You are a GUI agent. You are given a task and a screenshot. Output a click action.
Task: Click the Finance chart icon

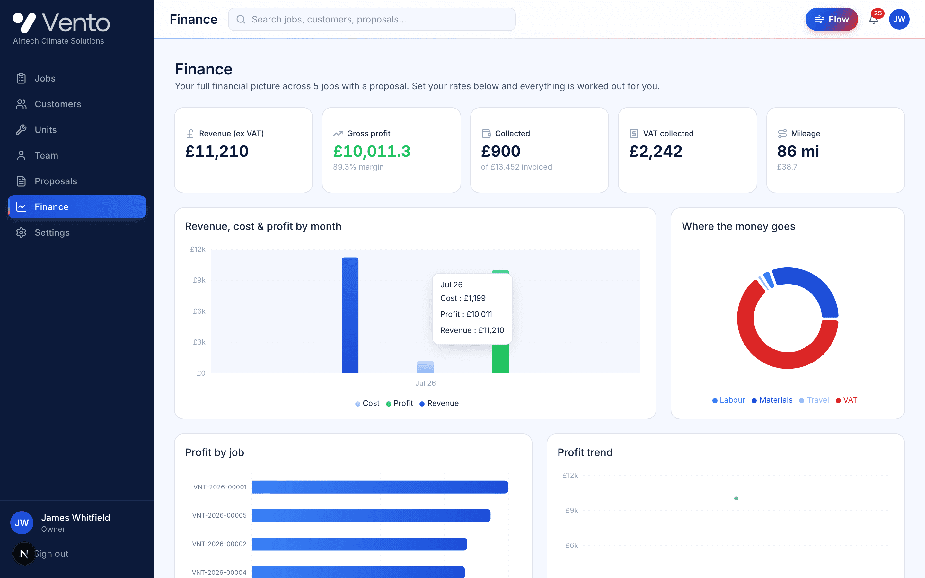point(21,207)
